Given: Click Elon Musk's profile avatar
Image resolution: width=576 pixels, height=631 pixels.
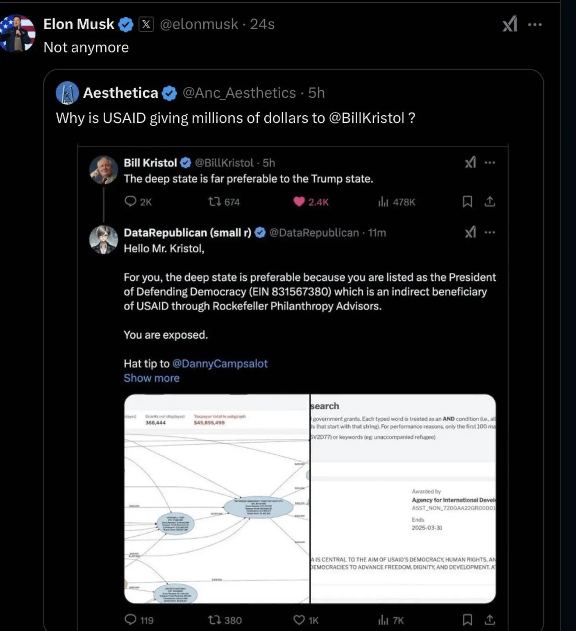Looking at the screenshot, I should pyautogui.click(x=17, y=34).
